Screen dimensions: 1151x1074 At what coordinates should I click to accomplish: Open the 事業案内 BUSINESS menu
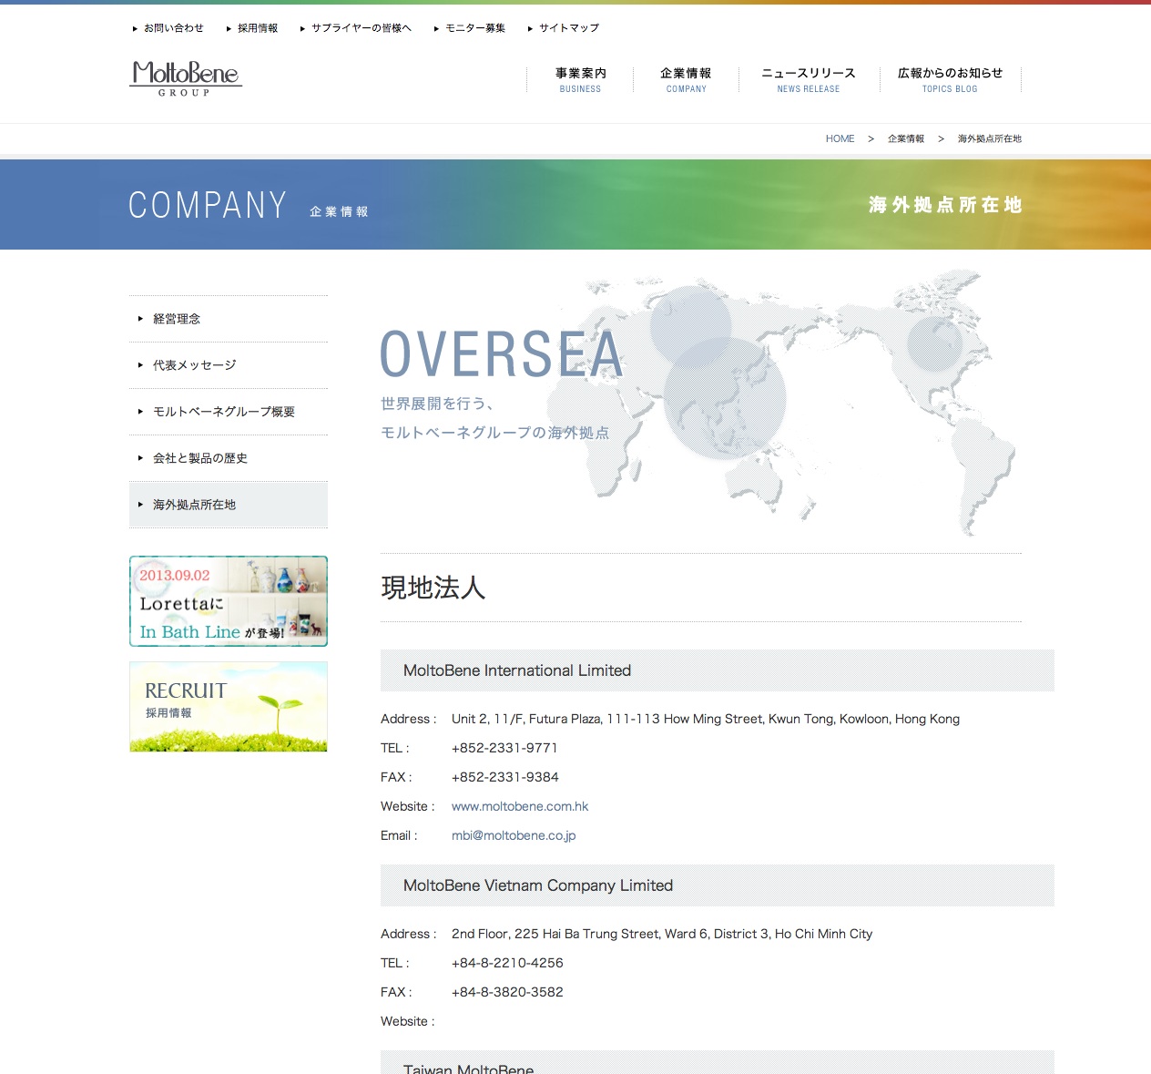click(x=580, y=79)
